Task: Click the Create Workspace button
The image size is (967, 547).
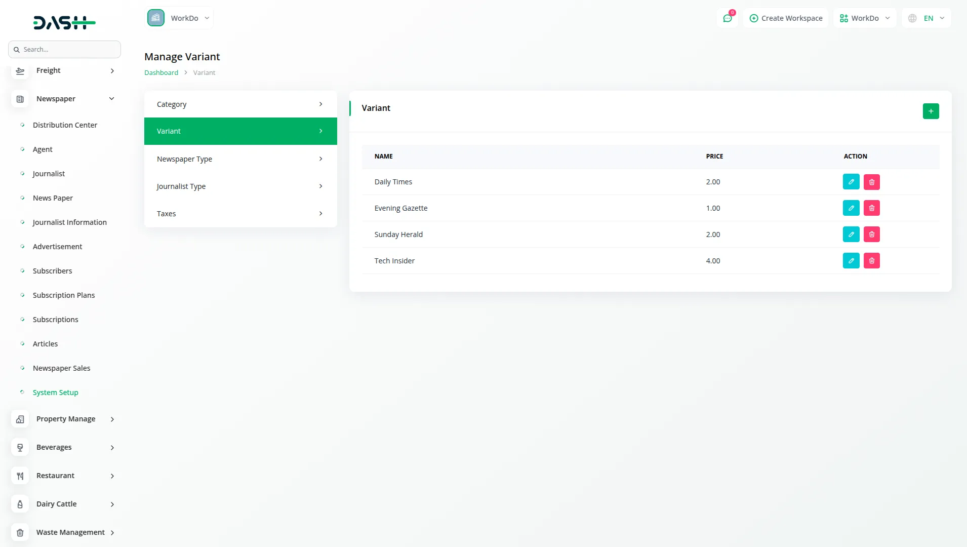Action: (786, 18)
